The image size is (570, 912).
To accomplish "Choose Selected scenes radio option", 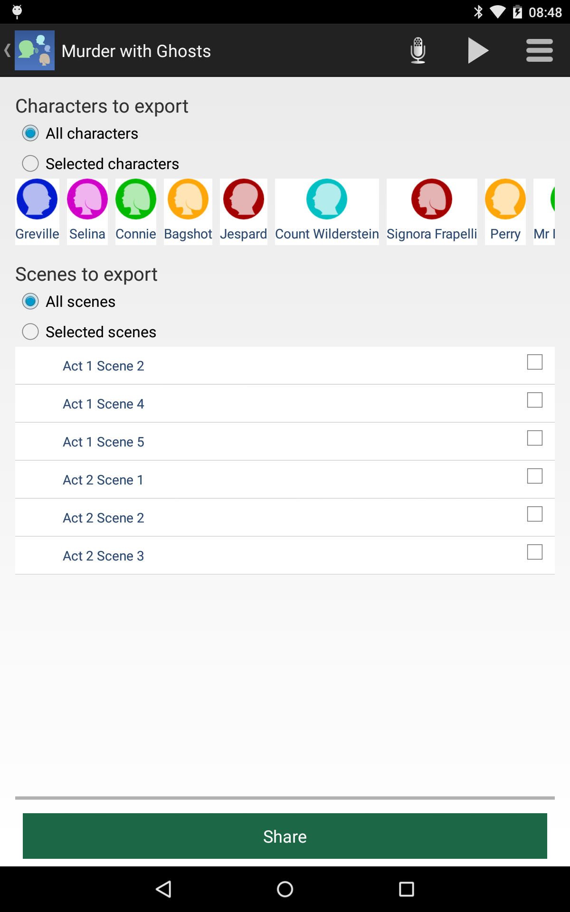I will (x=30, y=332).
